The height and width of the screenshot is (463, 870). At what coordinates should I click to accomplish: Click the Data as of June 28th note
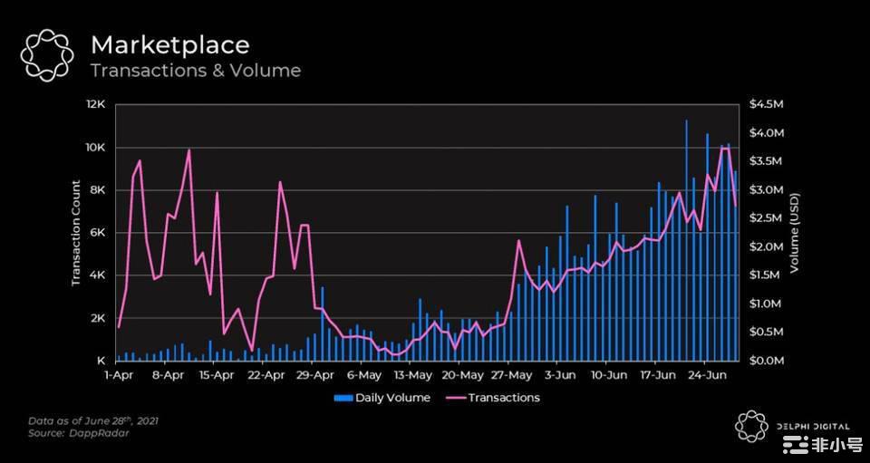pyautogui.click(x=89, y=421)
